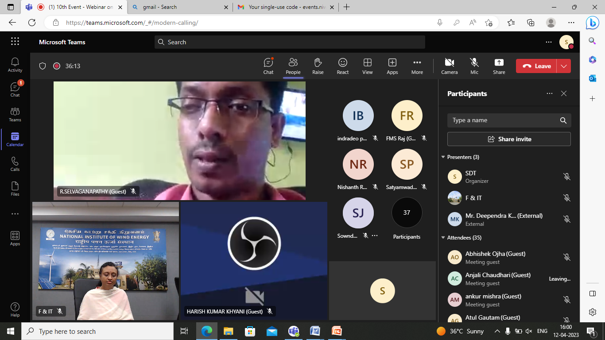
Task: Toggle the Camera on
Action: tap(449, 66)
